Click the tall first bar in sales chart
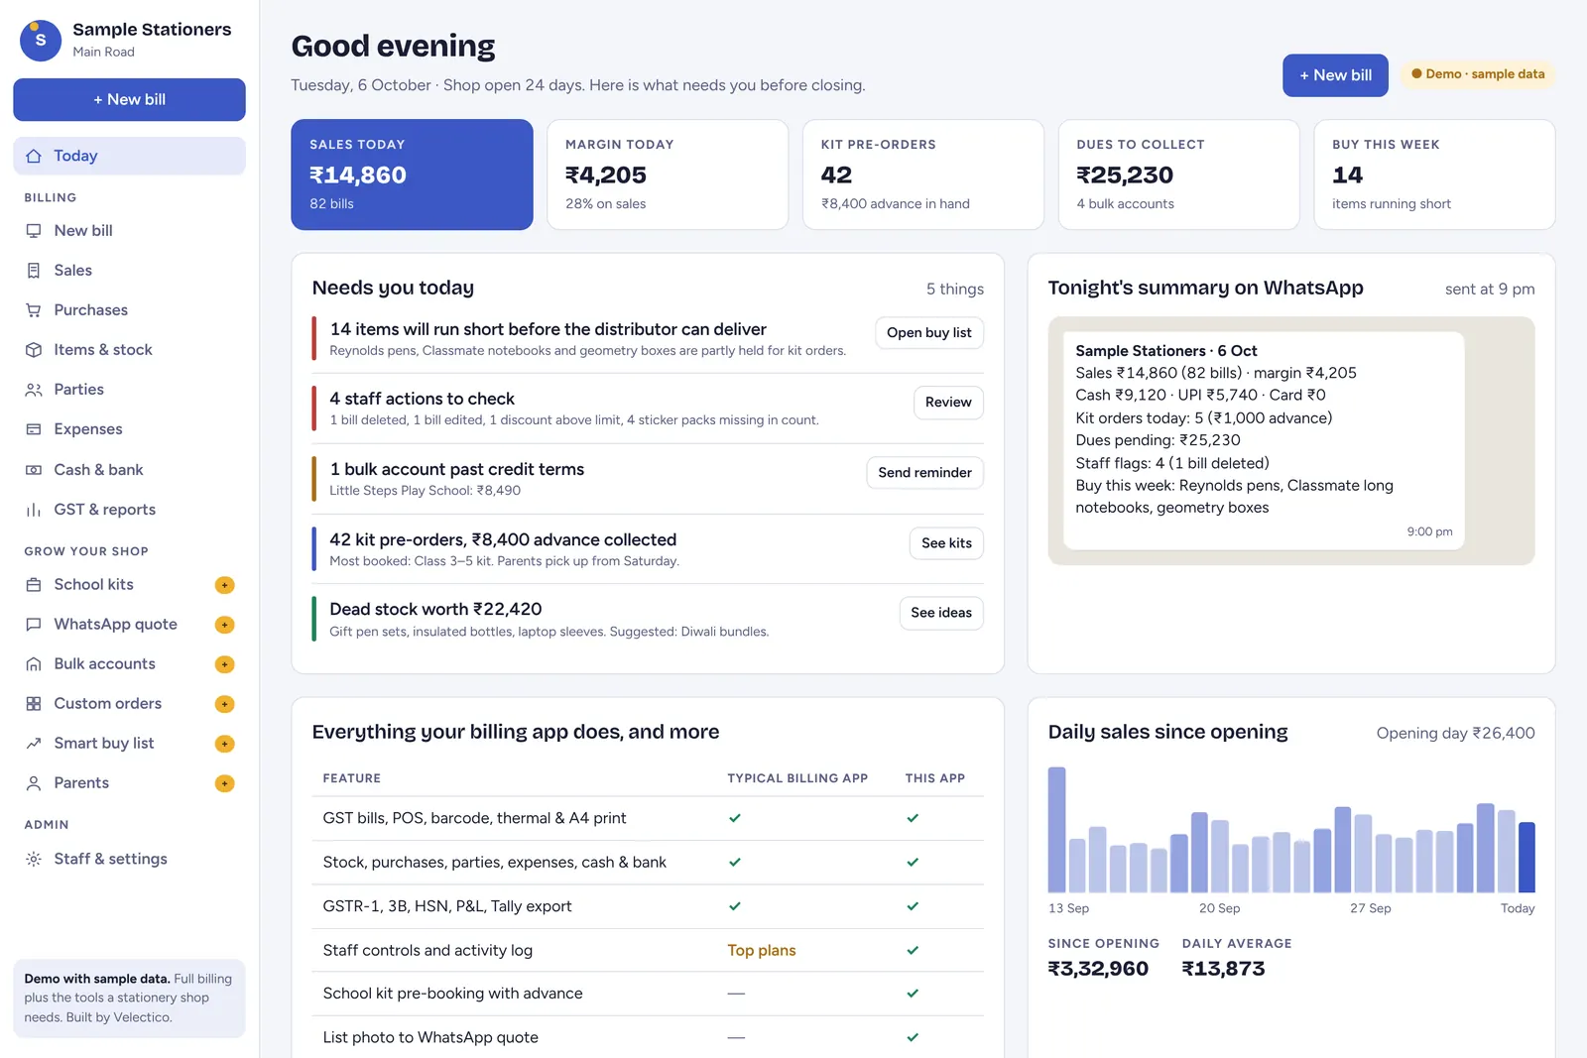 click(x=1056, y=830)
